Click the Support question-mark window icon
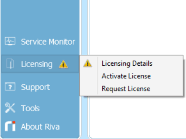This screenshot has width=186, height=139. click(x=10, y=86)
